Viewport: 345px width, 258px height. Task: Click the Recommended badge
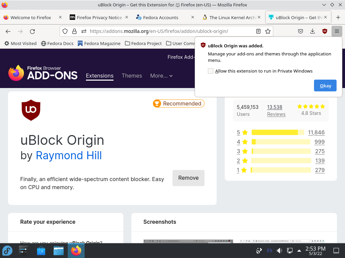tap(179, 103)
